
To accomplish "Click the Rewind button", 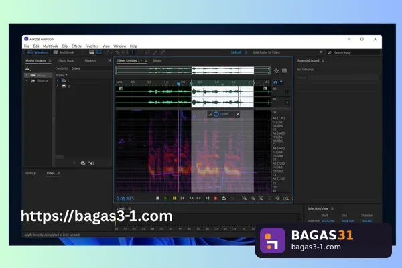I will [191, 198].
